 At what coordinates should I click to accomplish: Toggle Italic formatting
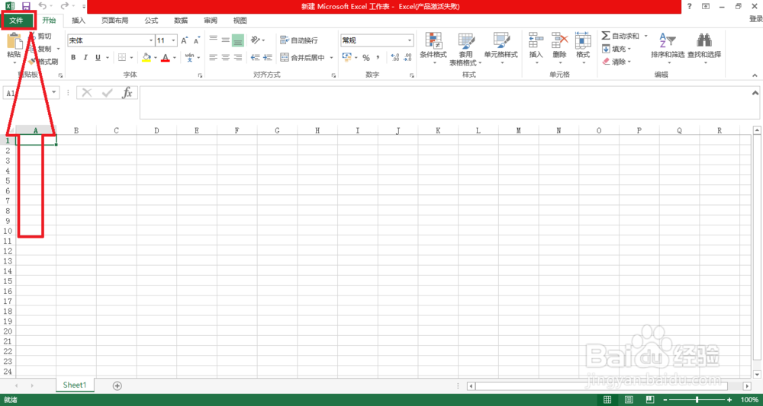85,57
